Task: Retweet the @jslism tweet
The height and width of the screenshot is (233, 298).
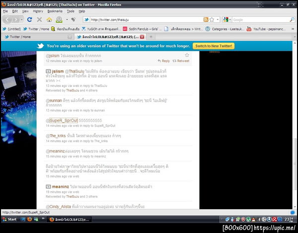Action: [x=181, y=61]
